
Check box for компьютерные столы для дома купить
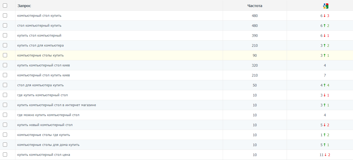[x=5, y=145]
